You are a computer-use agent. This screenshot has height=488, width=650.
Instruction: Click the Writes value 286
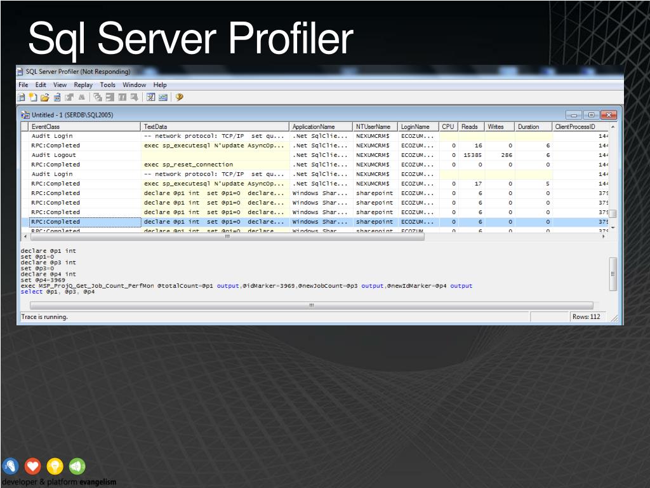point(507,155)
